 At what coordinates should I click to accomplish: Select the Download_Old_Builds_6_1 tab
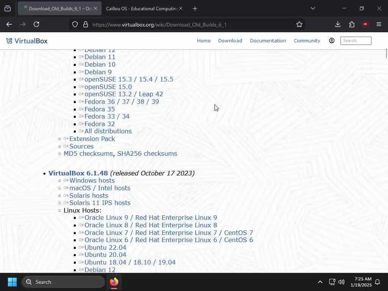click(x=59, y=9)
